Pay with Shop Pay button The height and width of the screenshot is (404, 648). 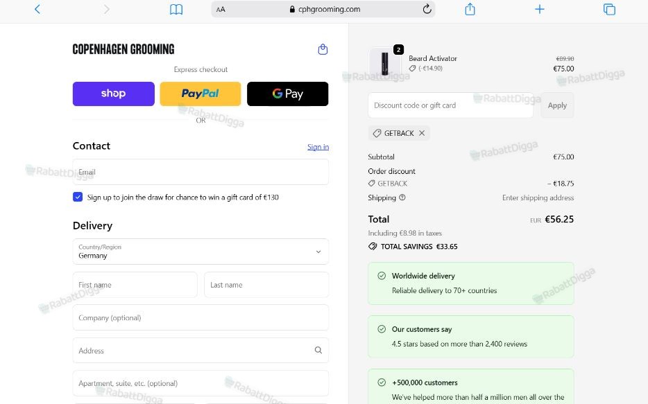(114, 94)
